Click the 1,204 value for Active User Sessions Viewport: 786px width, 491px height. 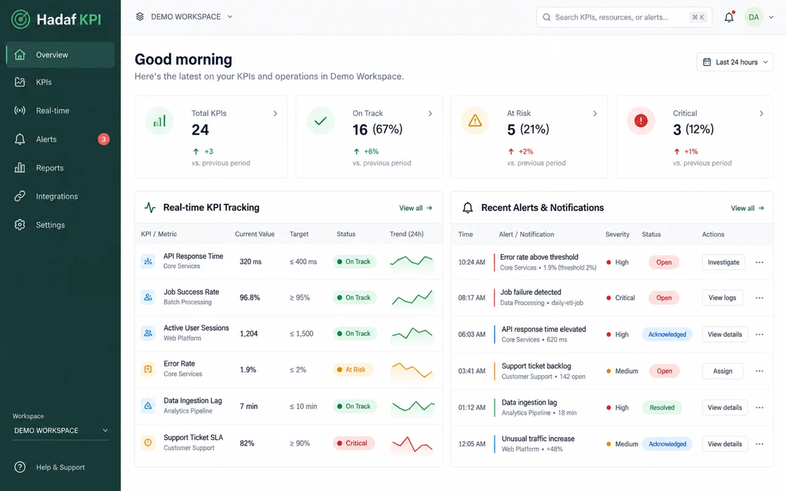pos(249,333)
